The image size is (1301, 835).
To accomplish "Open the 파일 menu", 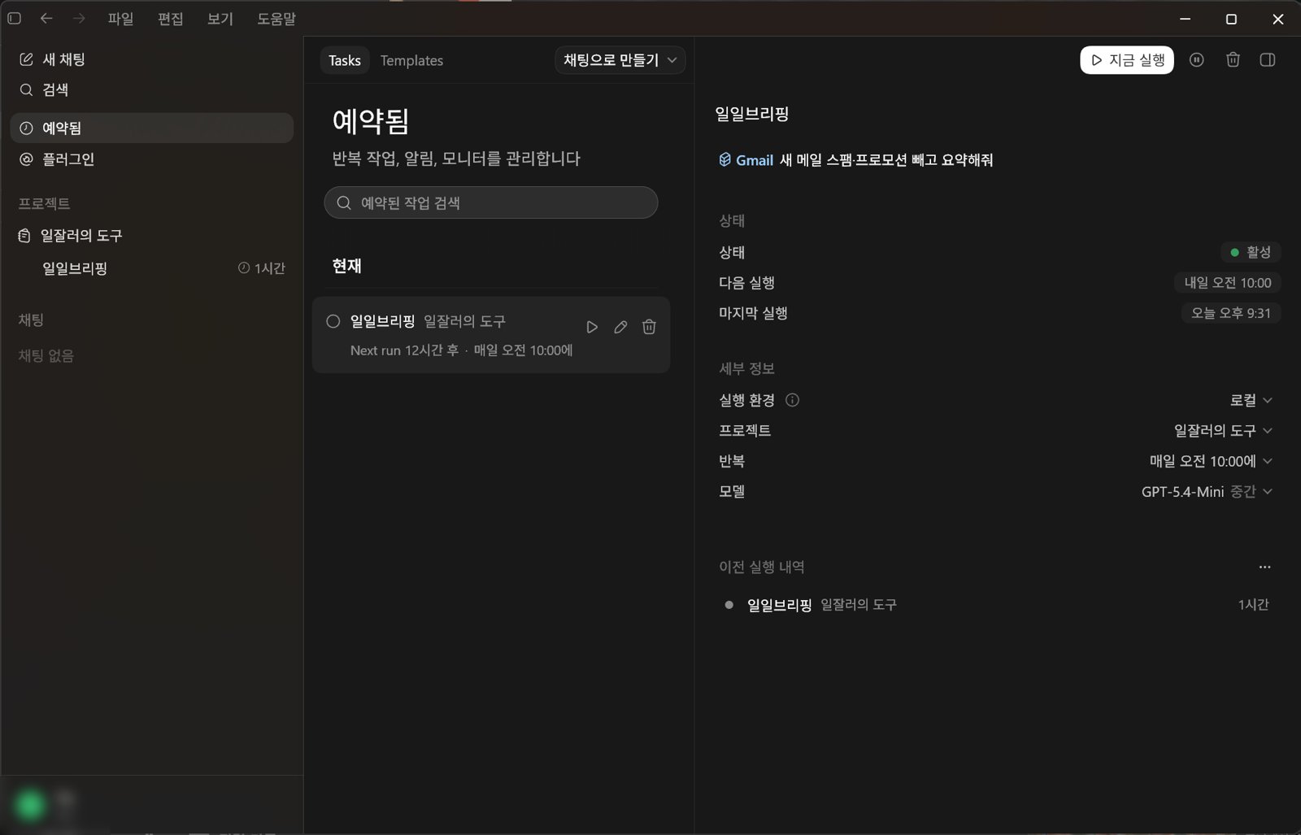I will coord(120,19).
